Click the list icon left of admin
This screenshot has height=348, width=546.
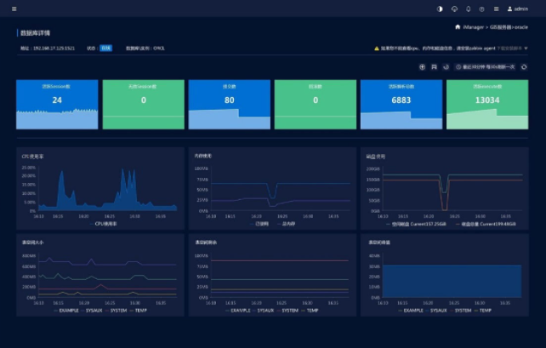pyautogui.click(x=496, y=9)
